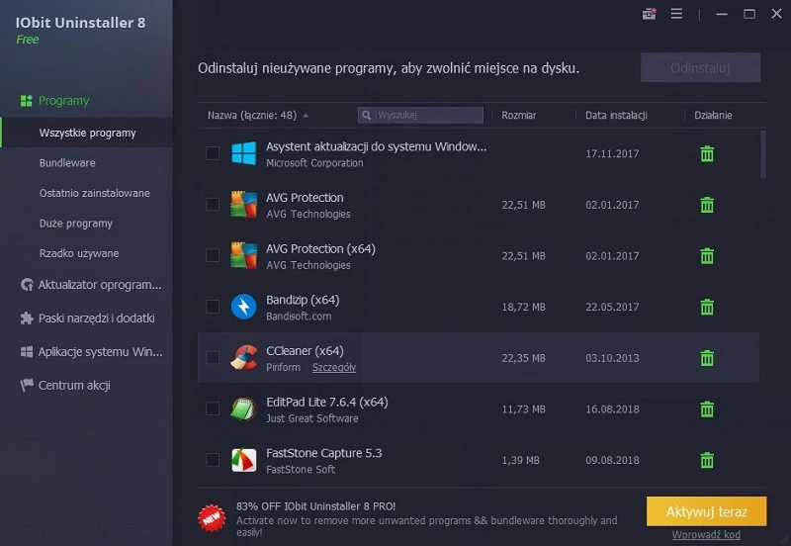
Task: Click the Aktywuj teraz button
Action: click(x=706, y=511)
